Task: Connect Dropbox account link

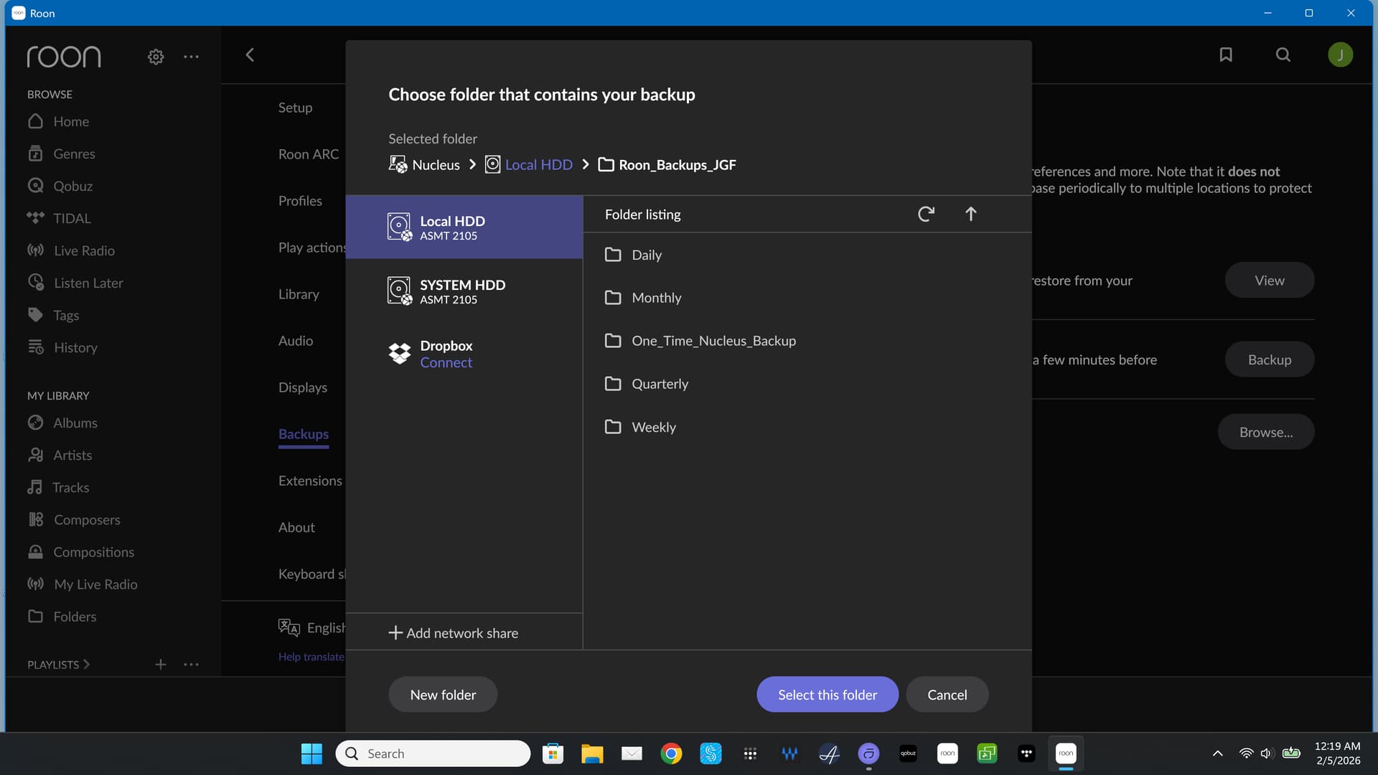Action: 446,363
